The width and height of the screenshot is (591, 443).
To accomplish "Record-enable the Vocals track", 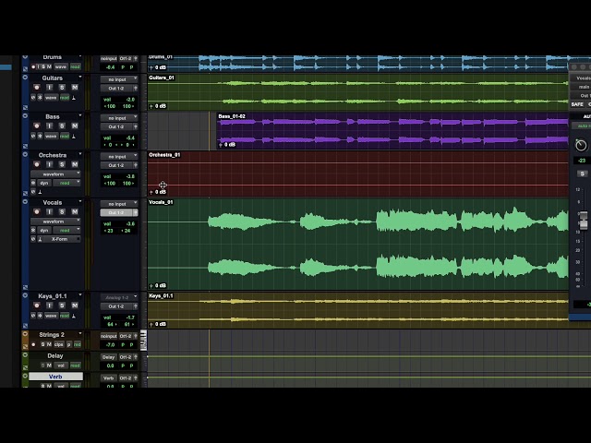I will tap(37, 211).
